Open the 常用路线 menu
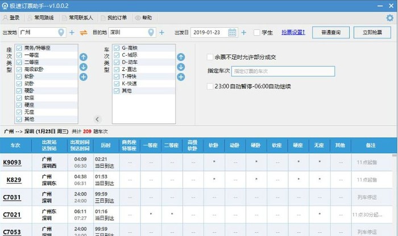398x236 pixels. click(x=42, y=18)
